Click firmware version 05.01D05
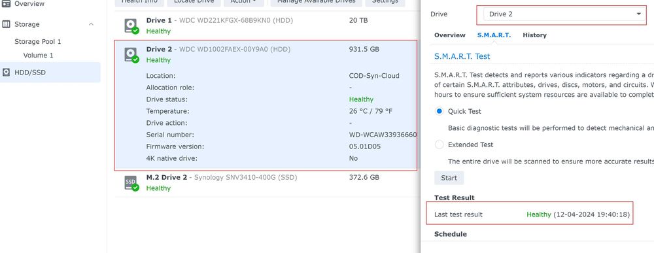Image resolution: width=654 pixels, height=253 pixels. click(365, 146)
